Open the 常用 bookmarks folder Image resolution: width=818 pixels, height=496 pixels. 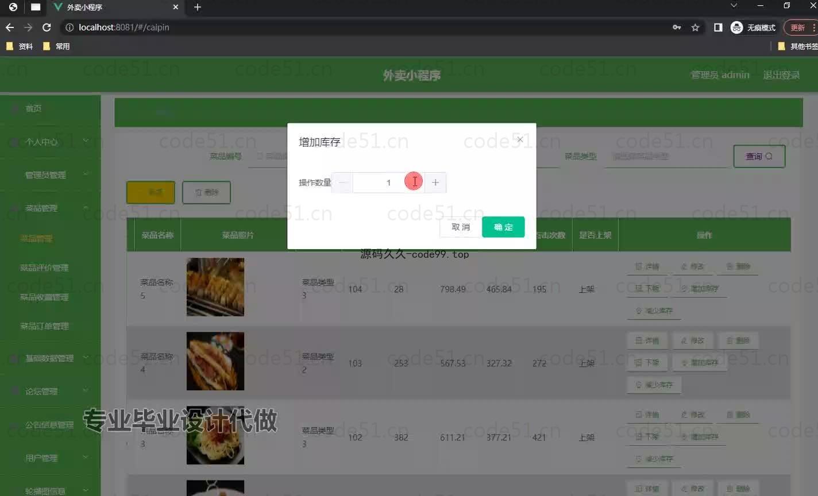[56, 46]
